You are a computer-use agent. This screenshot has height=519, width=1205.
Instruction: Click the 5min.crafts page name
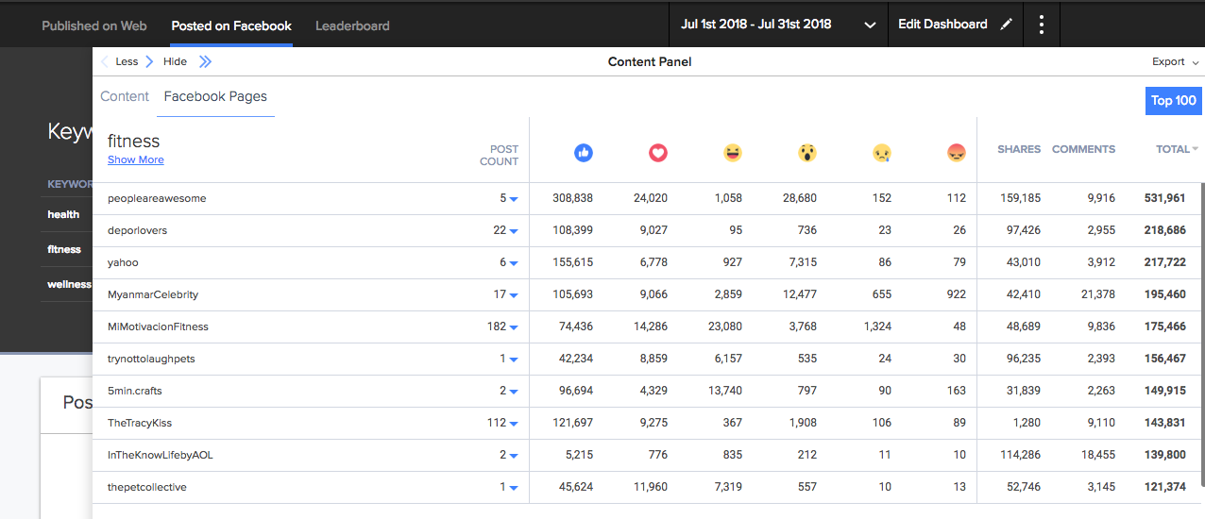tap(135, 392)
